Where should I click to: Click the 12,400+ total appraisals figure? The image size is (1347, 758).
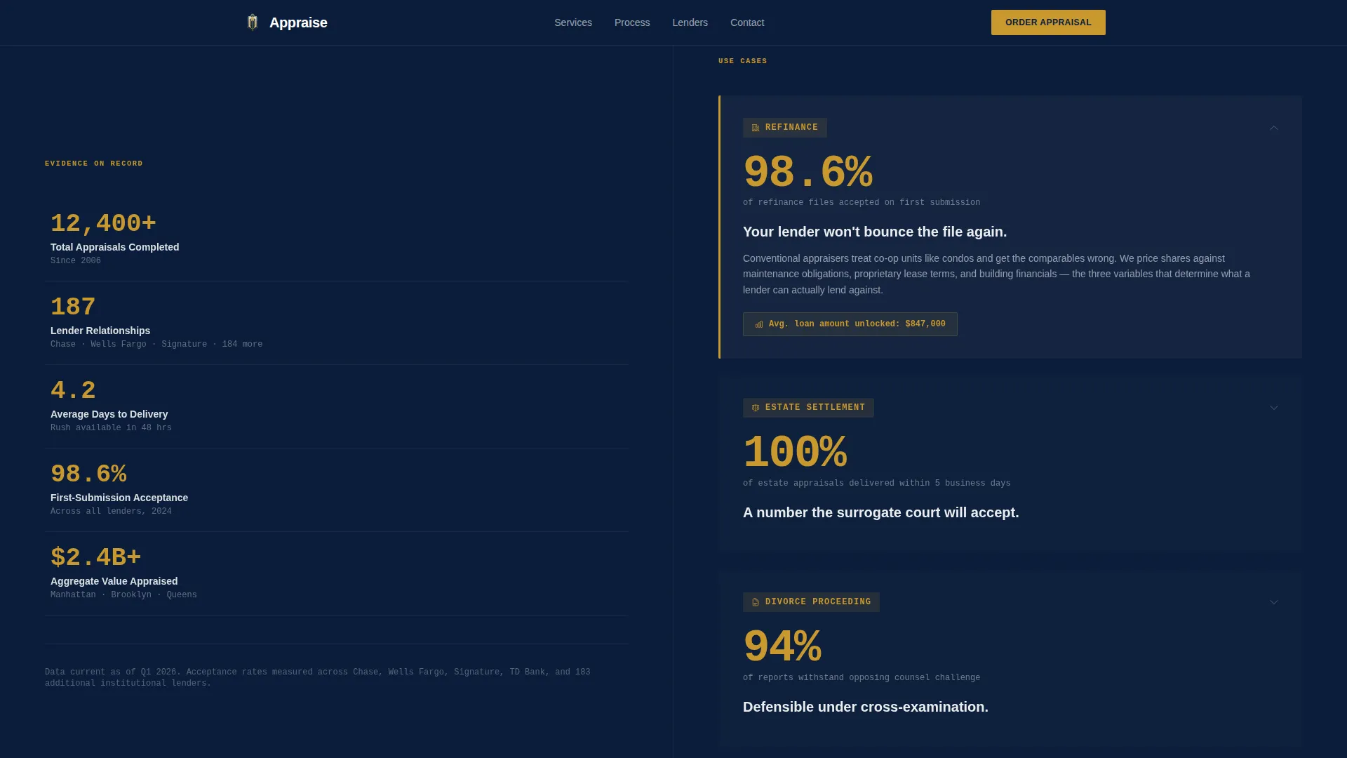click(x=103, y=224)
